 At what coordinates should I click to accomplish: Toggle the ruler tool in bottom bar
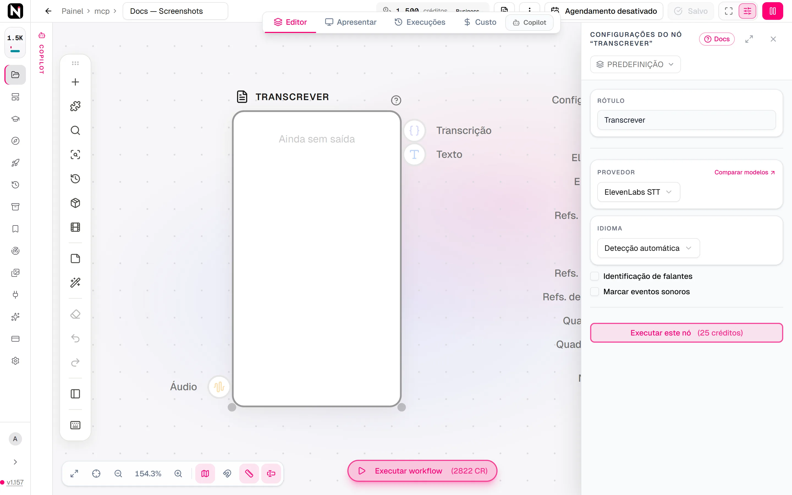(249, 473)
